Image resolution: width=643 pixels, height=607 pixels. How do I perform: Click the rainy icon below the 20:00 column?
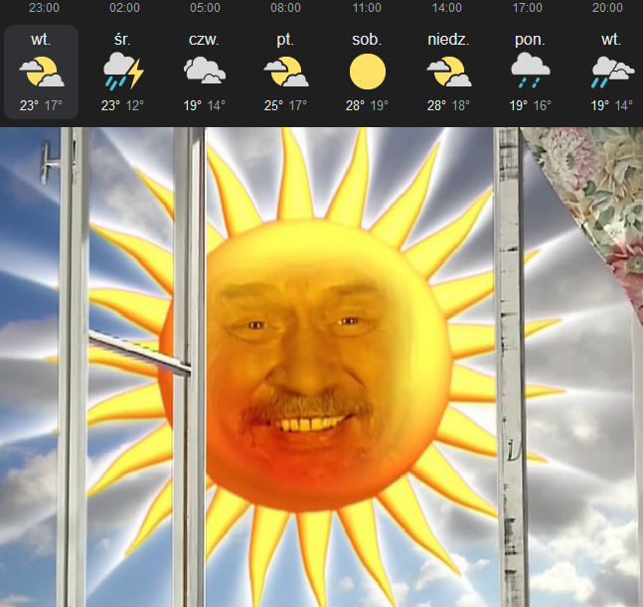(610, 72)
